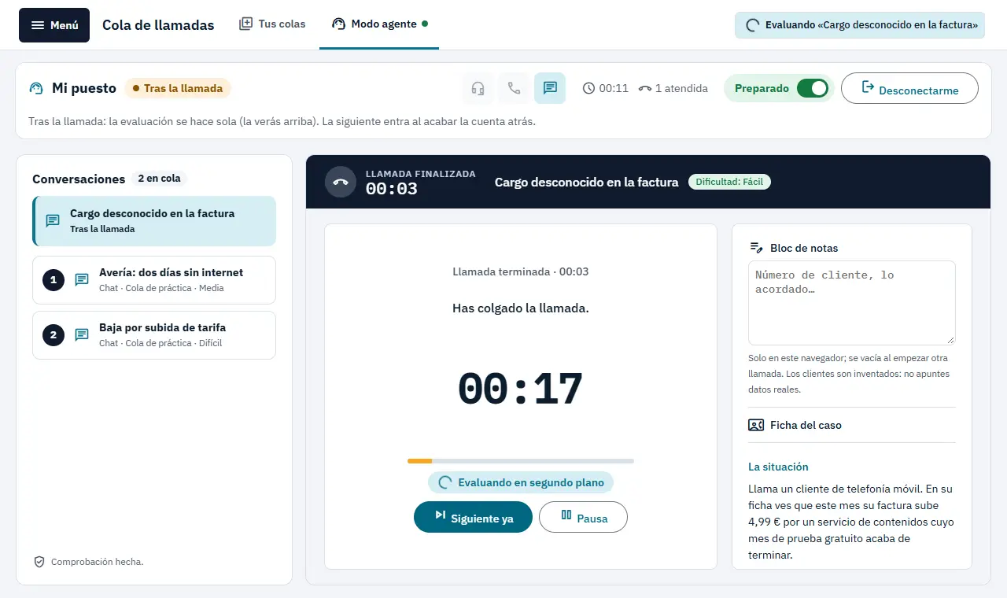Switch to Tus colas tab
The width and height of the screenshot is (1007, 598).
272,24
